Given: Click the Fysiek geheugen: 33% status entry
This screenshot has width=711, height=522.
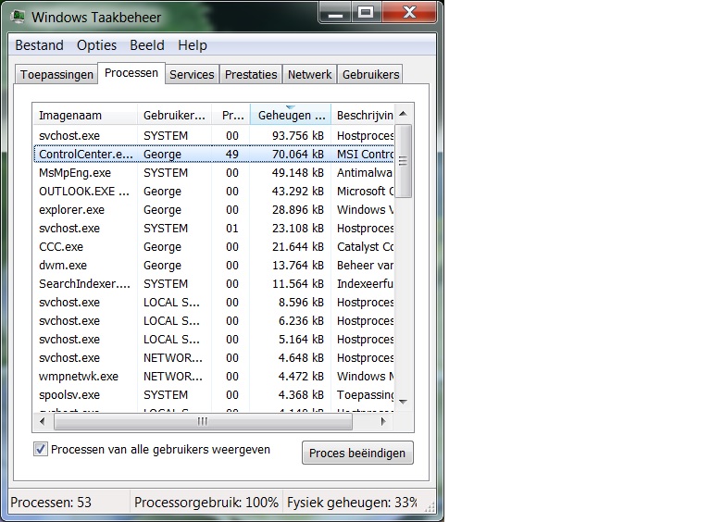Looking at the screenshot, I should pos(353,503).
